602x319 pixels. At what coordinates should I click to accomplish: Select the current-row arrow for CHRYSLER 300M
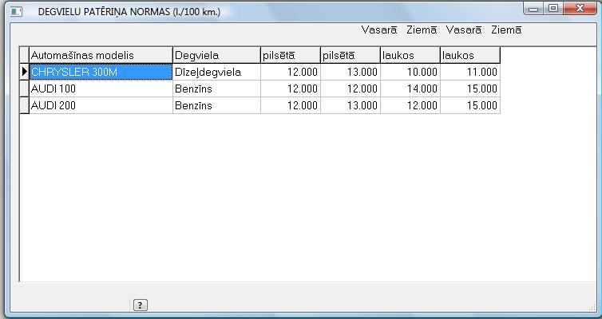click(x=25, y=72)
